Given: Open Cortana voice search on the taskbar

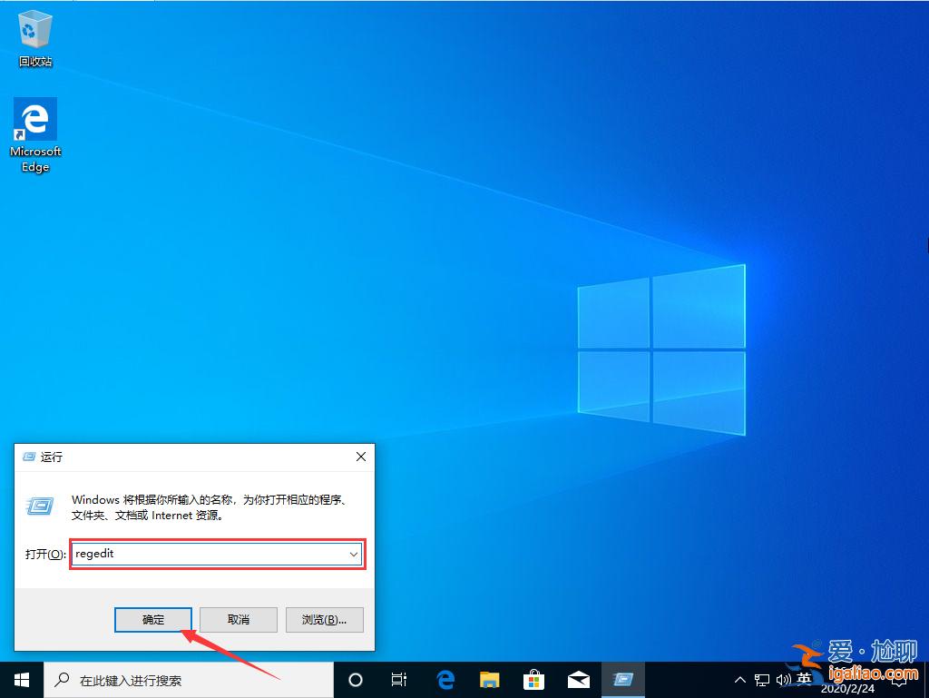Looking at the screenshot, I should pos(355,679).
